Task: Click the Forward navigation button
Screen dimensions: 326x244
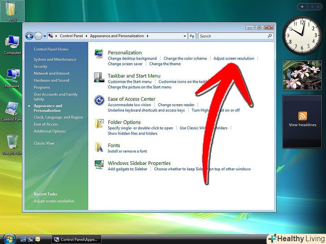Action: point(38,36)
